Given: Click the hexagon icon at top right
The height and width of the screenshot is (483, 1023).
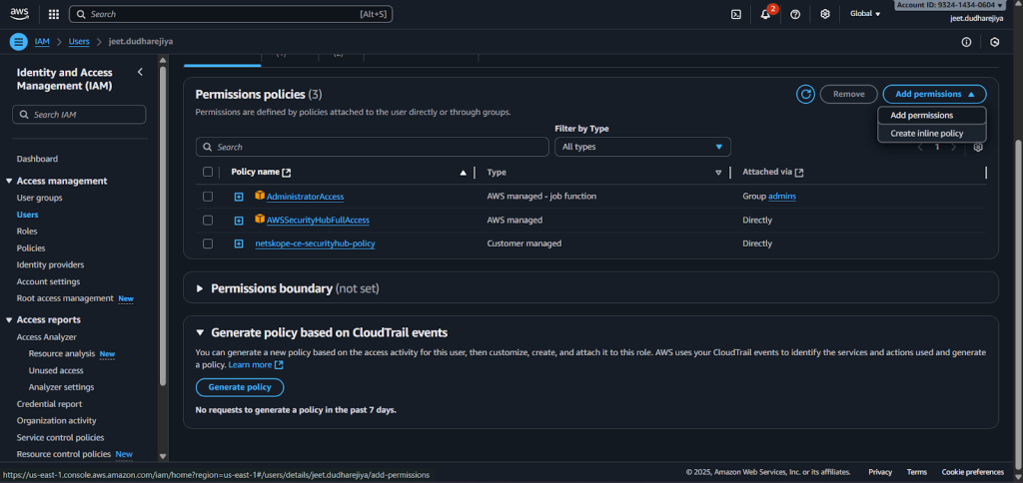Looking at the screenshot, I should click(x=994, y=42).
